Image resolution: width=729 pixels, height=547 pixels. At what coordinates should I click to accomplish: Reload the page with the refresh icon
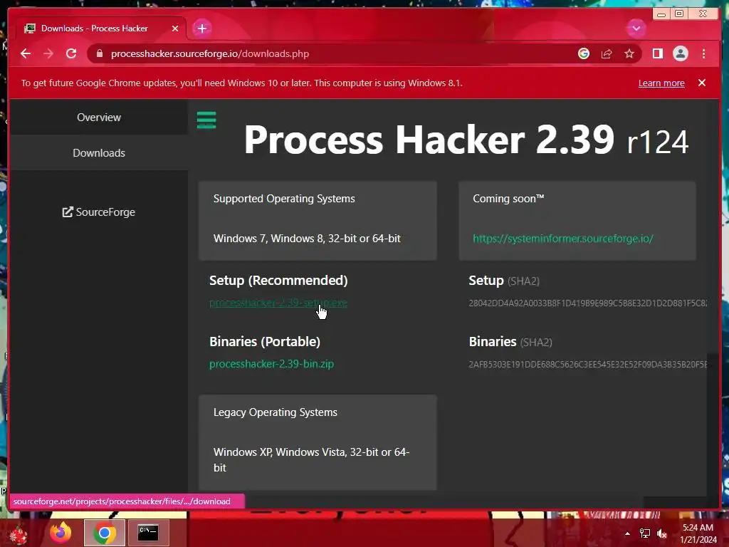pyautogui.click(x=71, y=53)
